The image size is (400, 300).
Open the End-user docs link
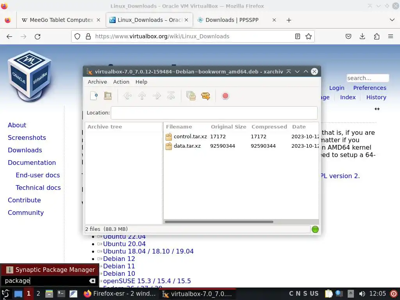pyautogui.click(x=38, y=175)
